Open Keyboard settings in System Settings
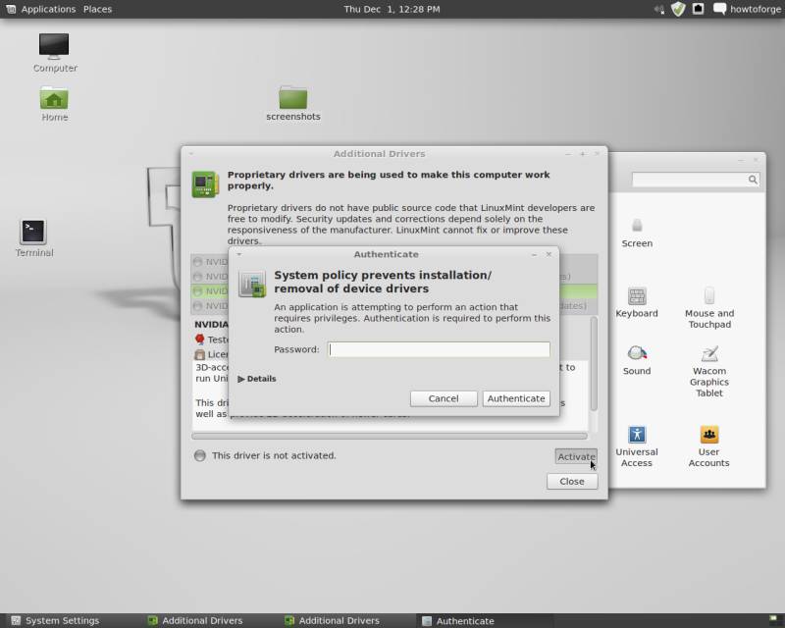This screenshot has height=628, width=785. coord(637,302)
